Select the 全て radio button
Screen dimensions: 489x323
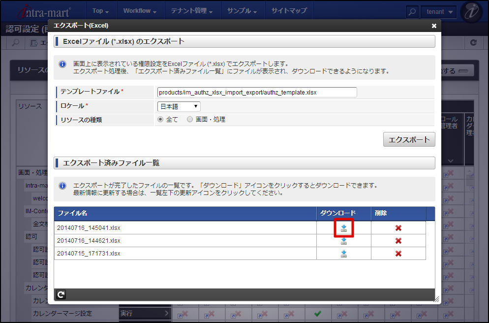[160, 118]
